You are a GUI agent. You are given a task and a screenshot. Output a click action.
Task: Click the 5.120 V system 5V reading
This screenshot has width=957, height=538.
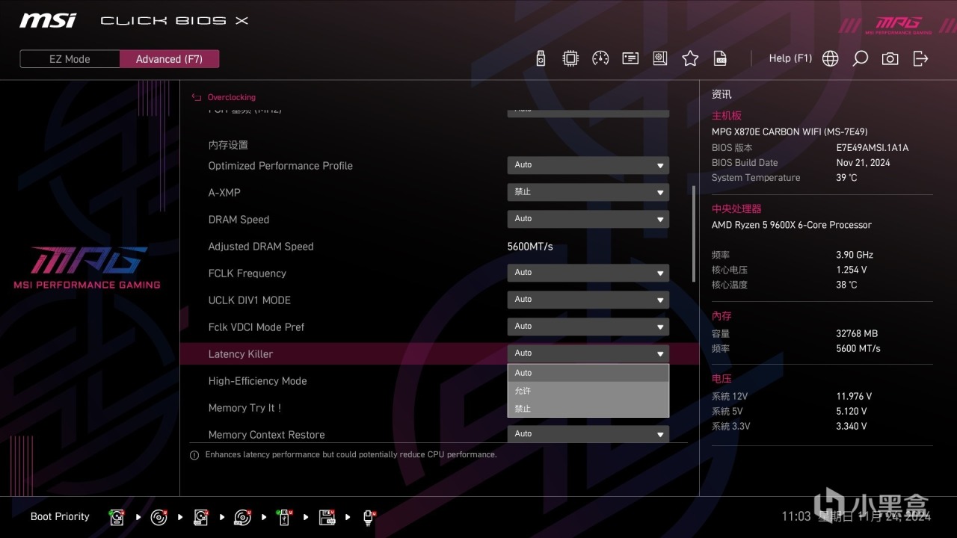pyautogui.click(x=852, y=412)
